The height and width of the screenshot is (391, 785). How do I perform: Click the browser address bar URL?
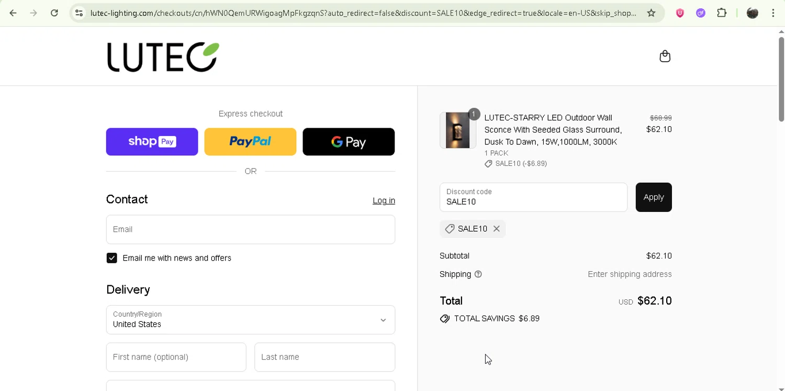tap(363, 13)
